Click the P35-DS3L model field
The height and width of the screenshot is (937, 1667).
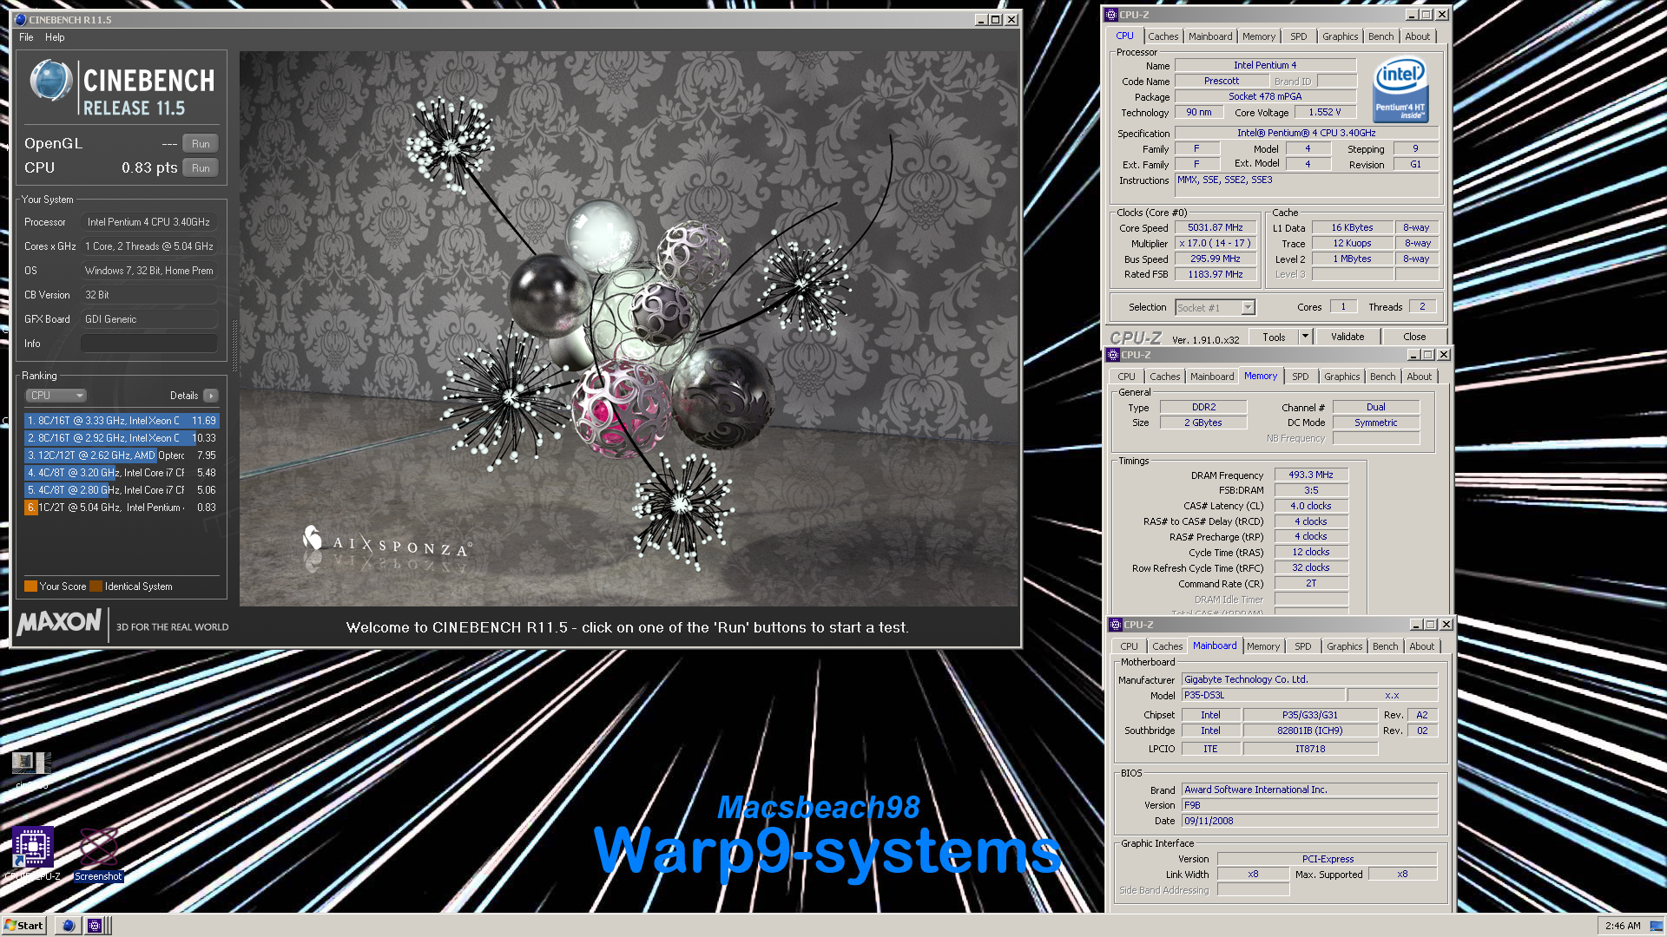tap(1263, 696)
